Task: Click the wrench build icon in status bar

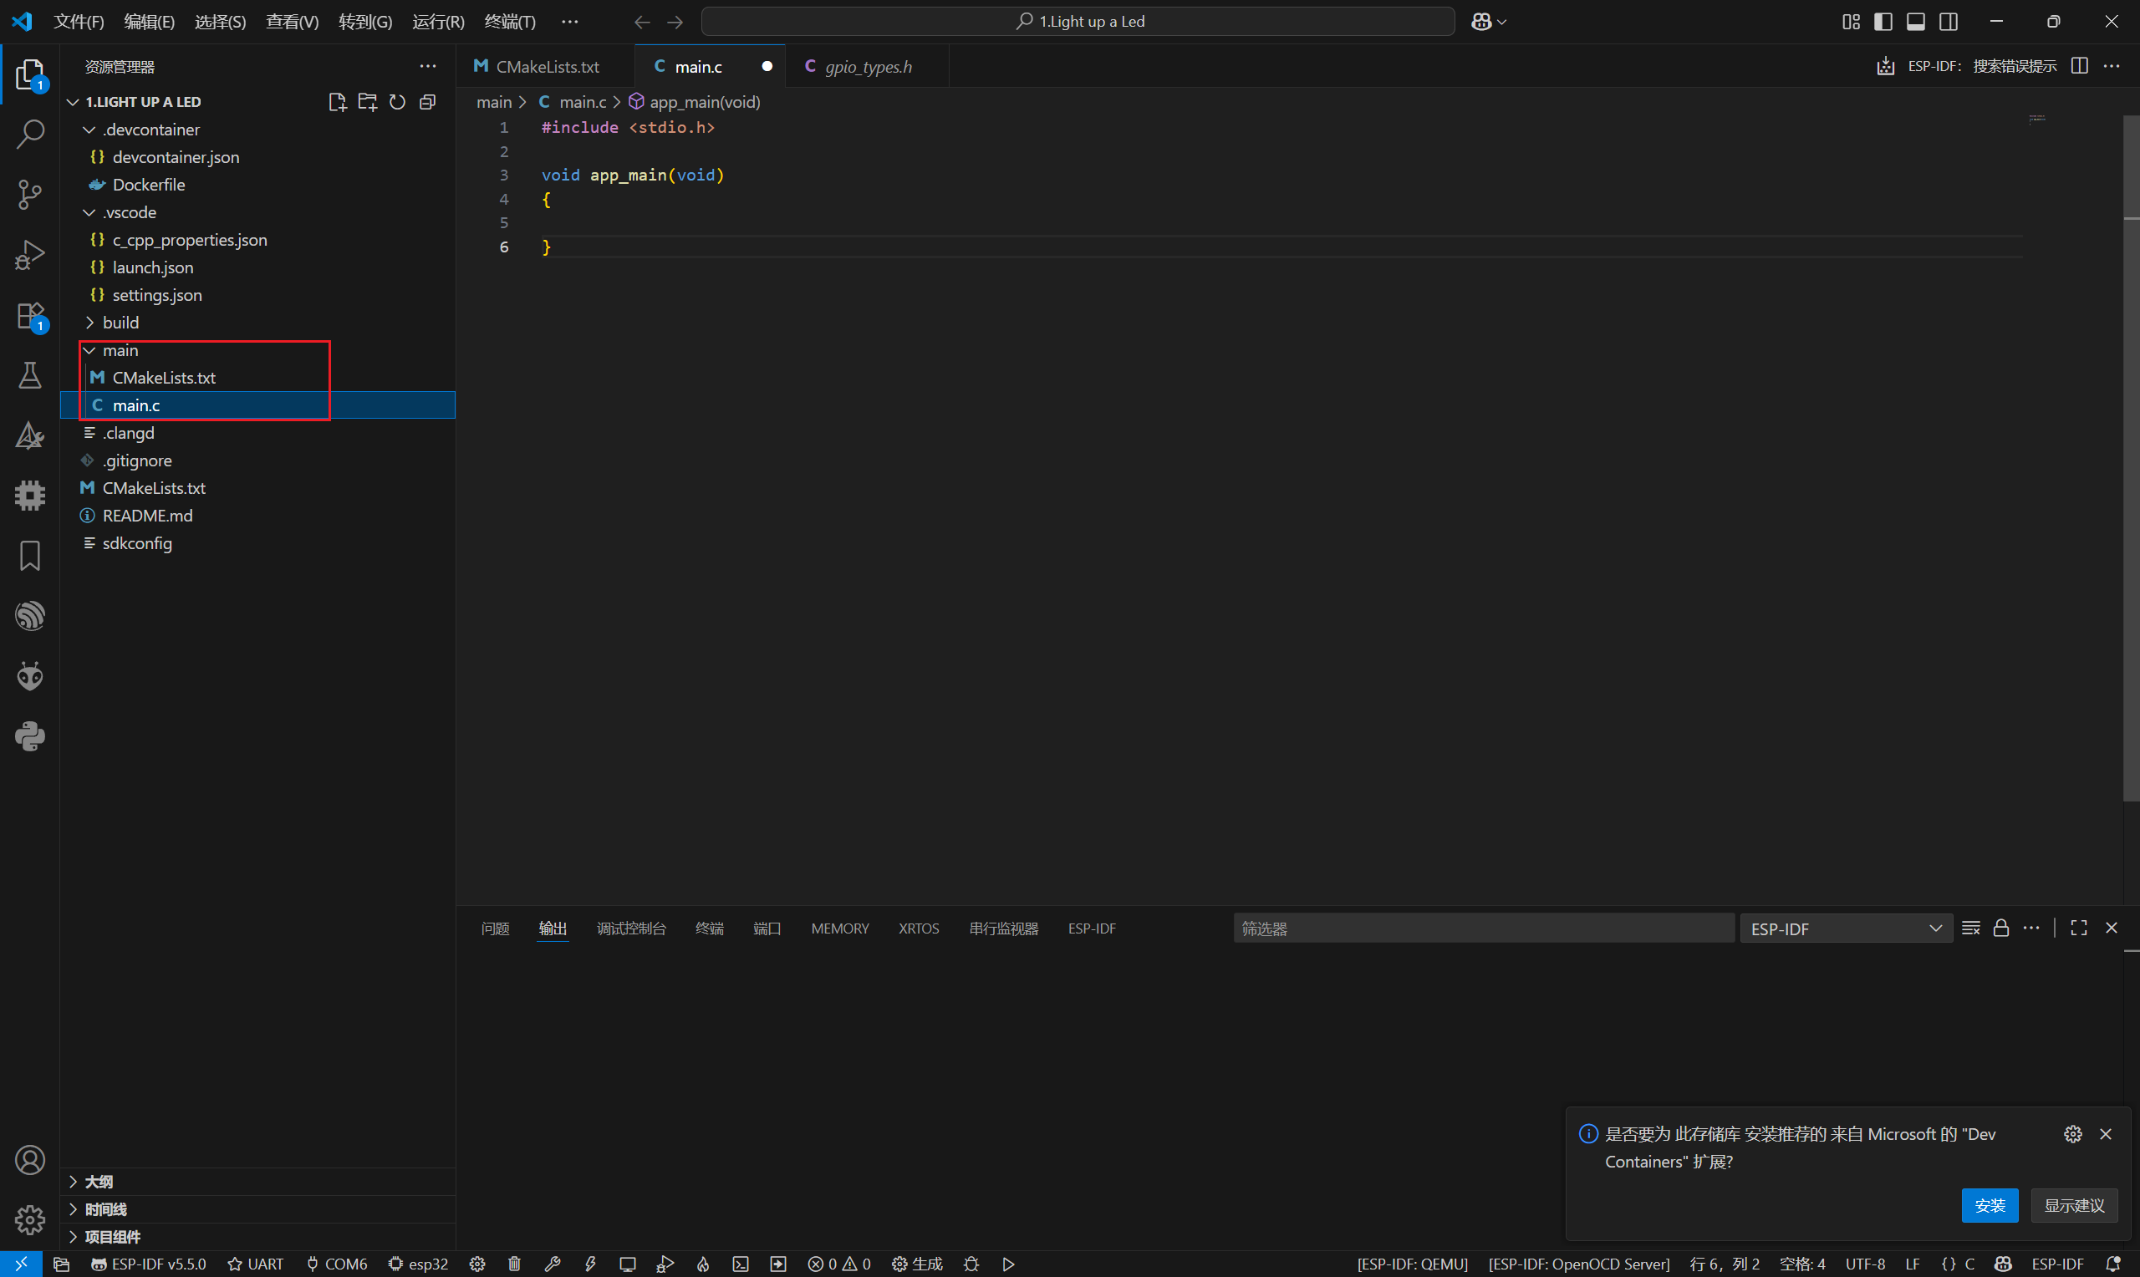Action: tap(553, 1264)
